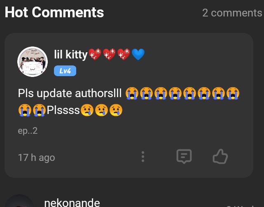The width and height of the screenshot is (264, 207).
Task: Open nekonande's username
Action: 72,202
